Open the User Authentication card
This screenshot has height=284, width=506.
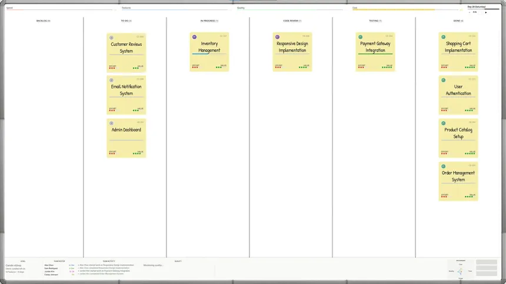pyautogui.click(x=458, y=95)
